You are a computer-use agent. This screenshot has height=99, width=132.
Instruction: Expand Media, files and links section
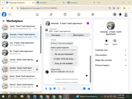pyautogui.click(x=111, y=60)
